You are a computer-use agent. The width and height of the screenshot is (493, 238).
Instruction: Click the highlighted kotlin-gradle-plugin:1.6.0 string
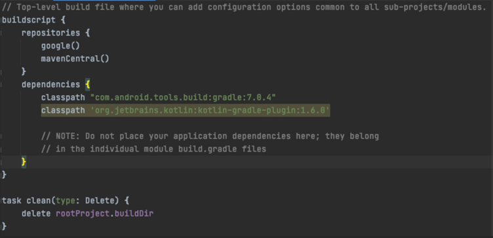pos(210,110)
